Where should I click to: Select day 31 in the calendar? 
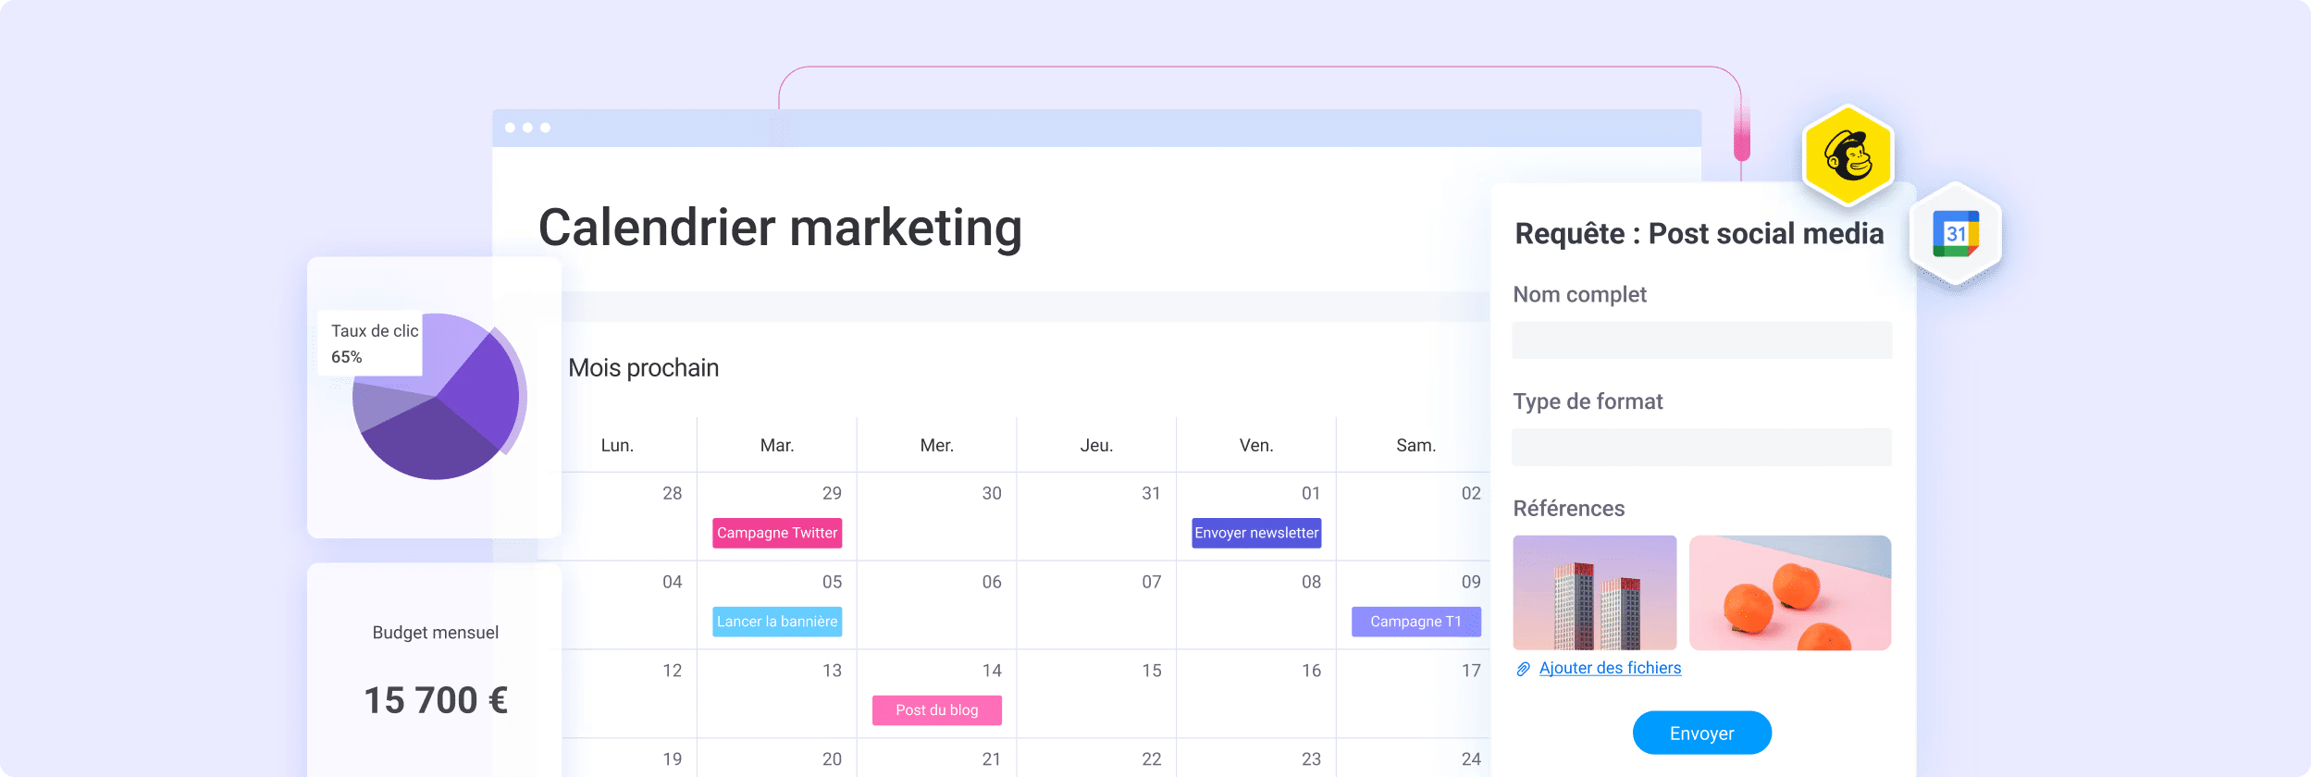(x=1151, y=493)
